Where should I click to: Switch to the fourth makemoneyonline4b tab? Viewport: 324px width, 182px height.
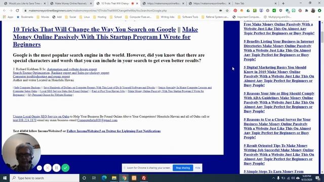tap(163, 4)
